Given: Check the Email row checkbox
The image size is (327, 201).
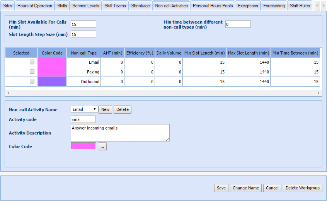Looking at the screenshot, I should click(32, 62).
